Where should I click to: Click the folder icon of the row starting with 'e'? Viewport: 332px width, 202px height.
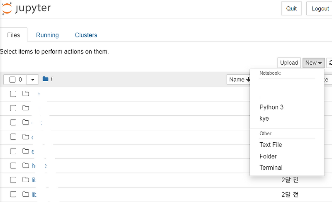coord(26,151)
